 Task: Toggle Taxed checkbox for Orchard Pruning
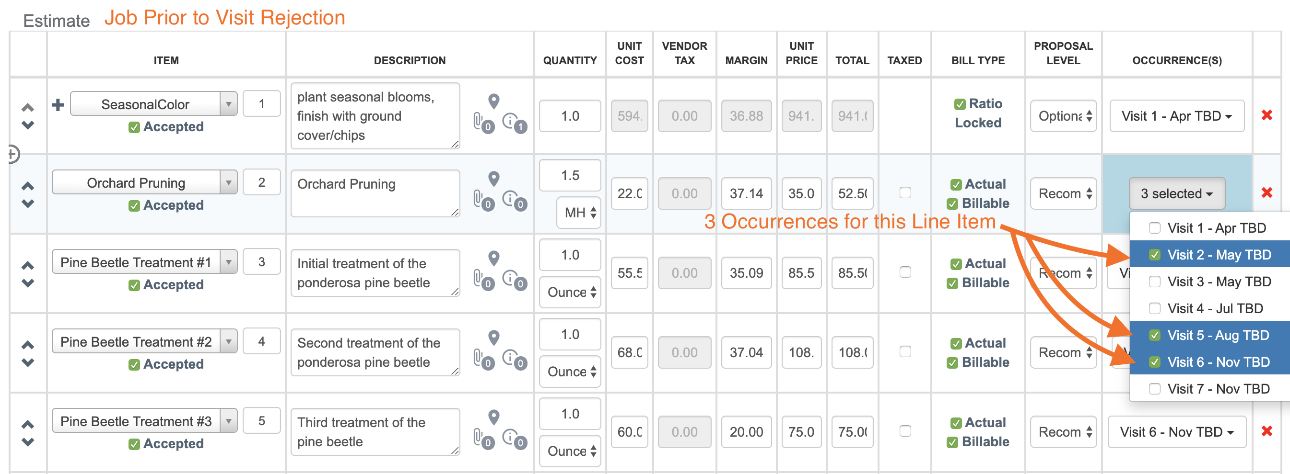click(905, 192)
